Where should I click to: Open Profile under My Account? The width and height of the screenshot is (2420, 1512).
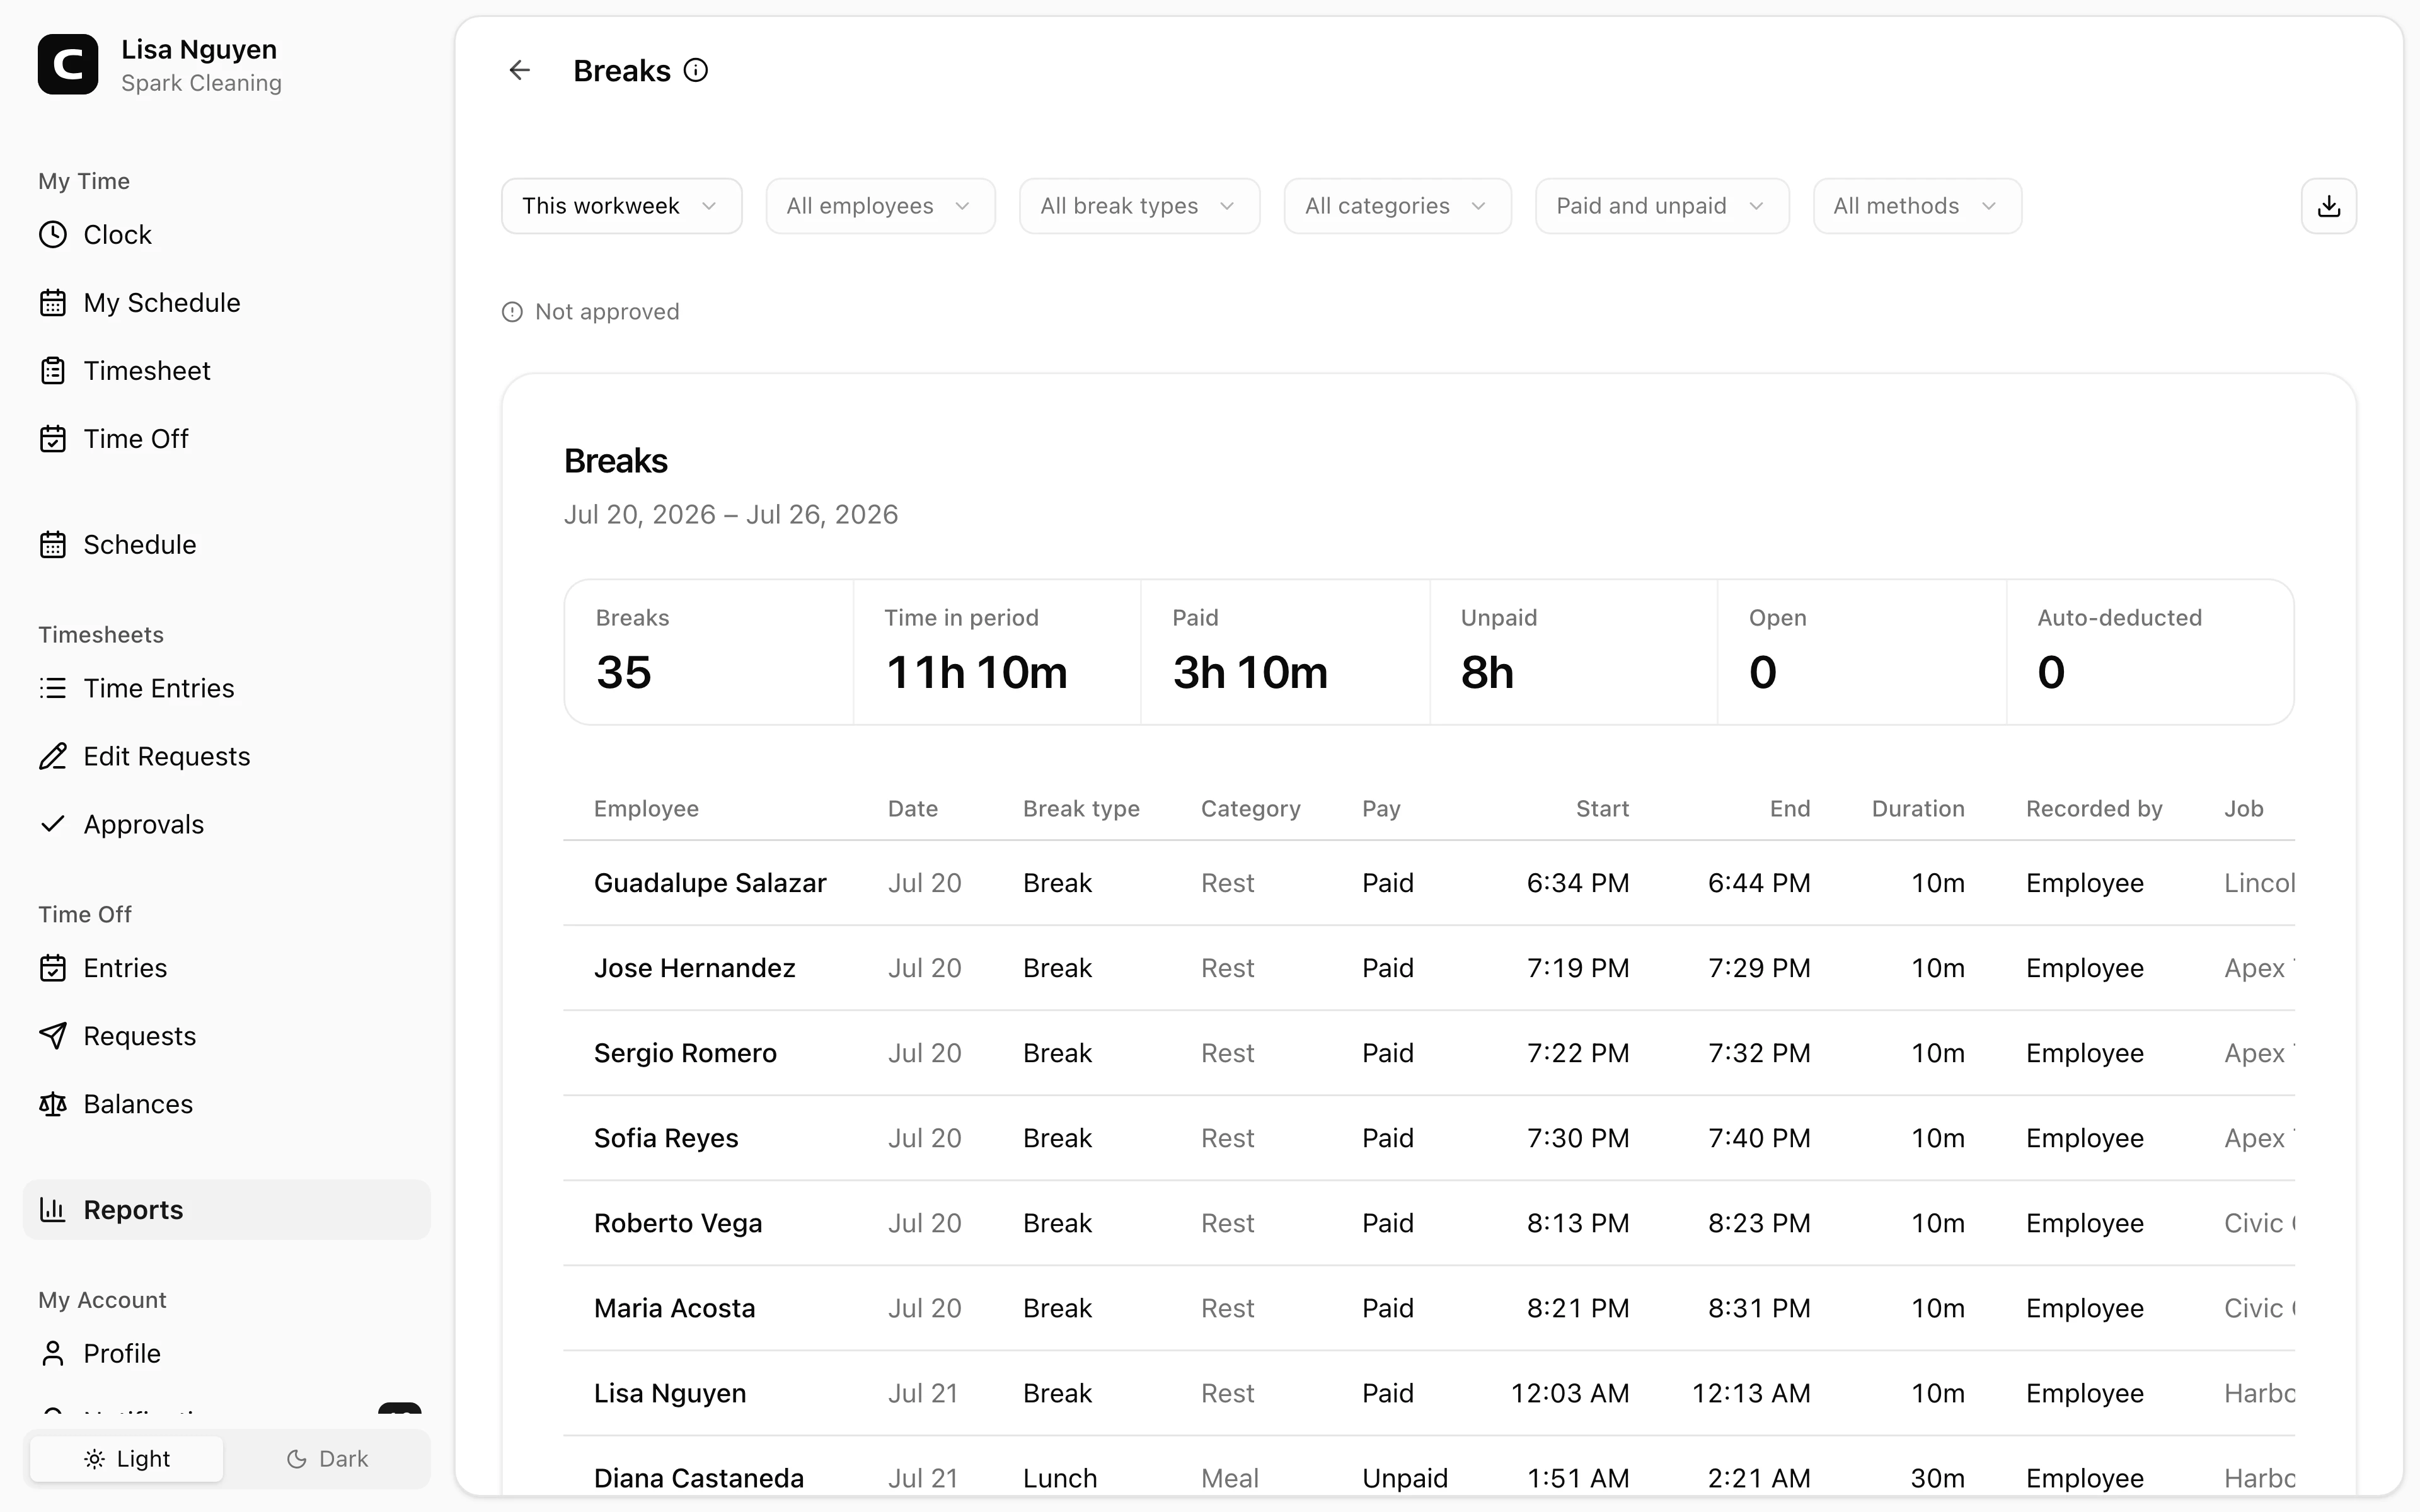pos(227,1355)
